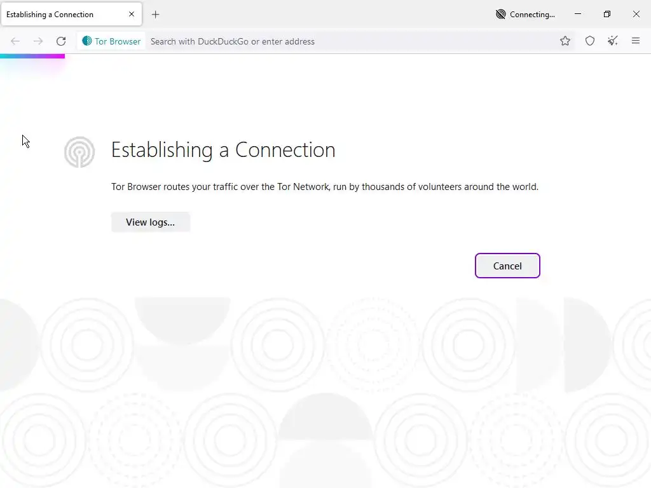Go forward to the next page
The height and width of the screenshot is (488, 651).
click(38, 41)
